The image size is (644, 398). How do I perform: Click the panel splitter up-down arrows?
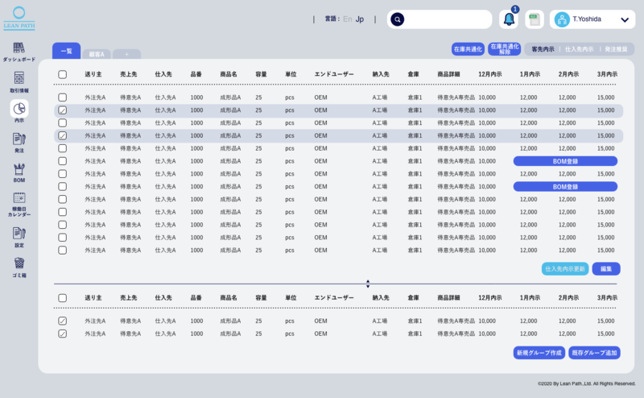point(368,284)
